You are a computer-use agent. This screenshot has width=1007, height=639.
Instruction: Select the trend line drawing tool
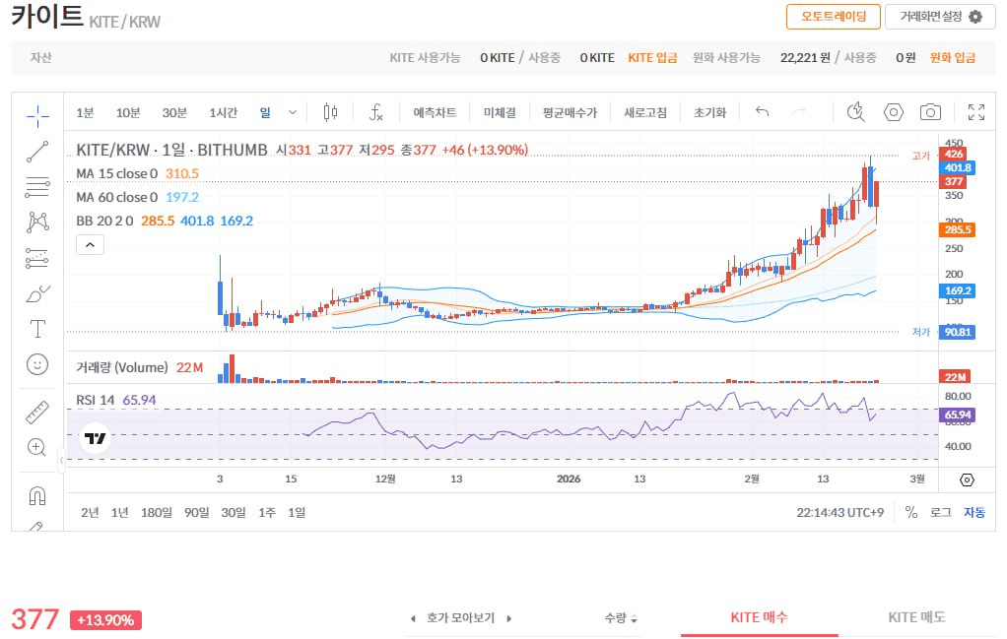click(36, 152)
